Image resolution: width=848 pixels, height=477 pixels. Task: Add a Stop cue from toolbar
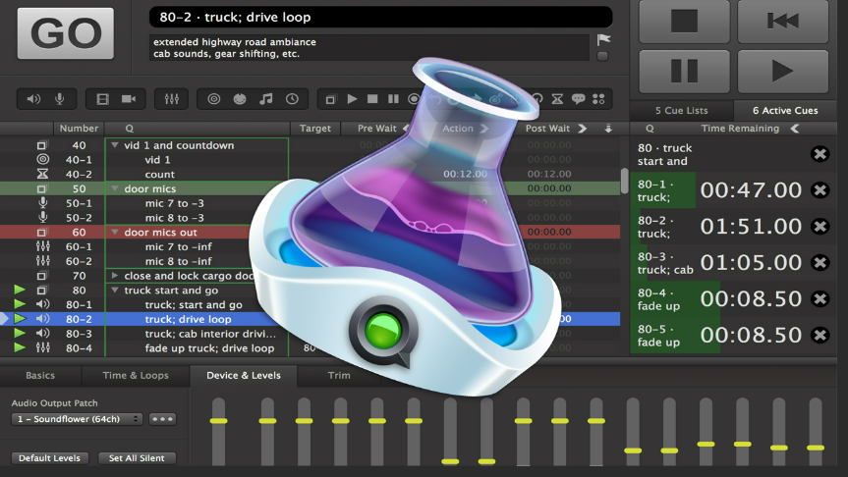point(372,99)
